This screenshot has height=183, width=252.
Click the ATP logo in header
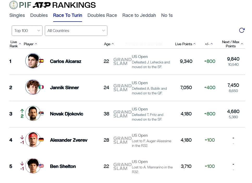coord(41,5)
